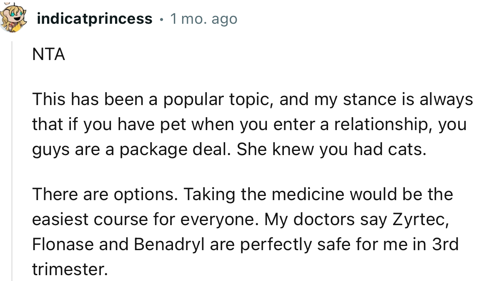Click the sentence "She knew you had cats."
This screenshot has width=479, height=281.
tap(331, 150)
